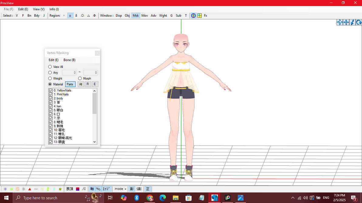The image size is (362, 203).
Task: Select the Material radio button
Action: tap(50, 84)
